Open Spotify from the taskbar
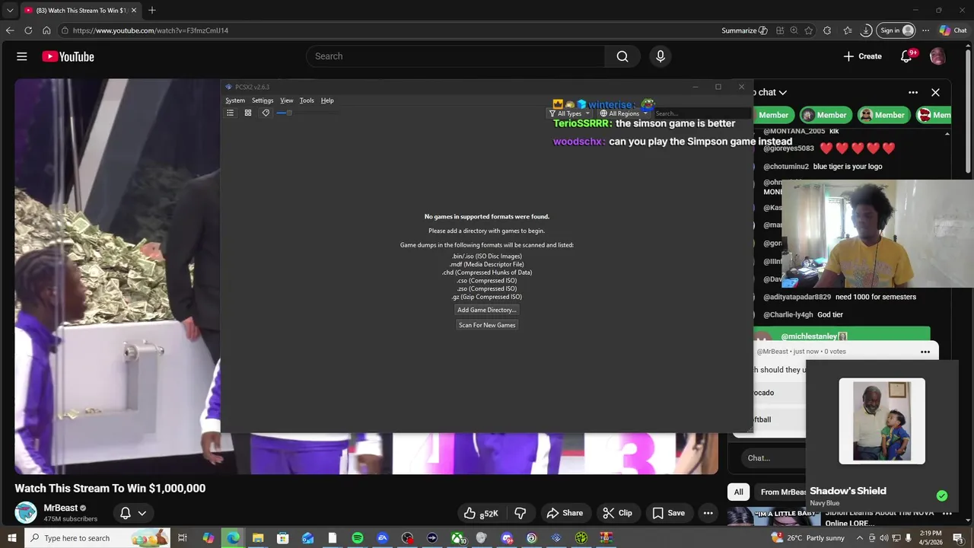974x548 pixels. pos(358,538)
